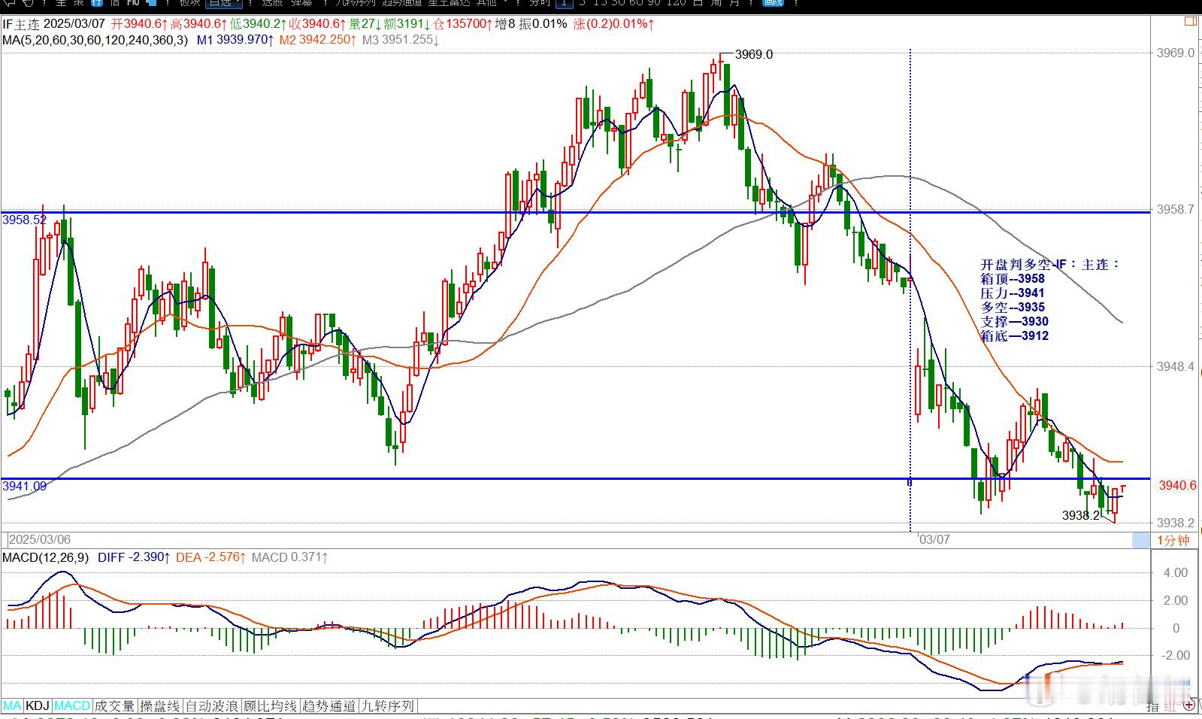The height and width of the screenshot is (719, 1202).
Task: Click the IF主连 contract name
Action: pyautogui.click(x=20, y=24)
